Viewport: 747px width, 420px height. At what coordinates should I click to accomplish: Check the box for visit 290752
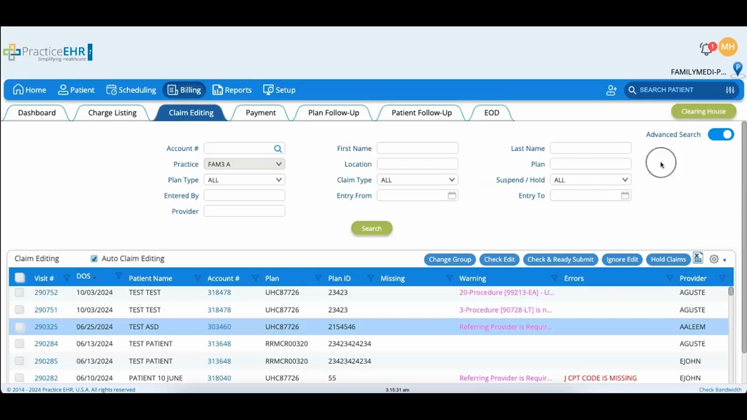[19, 292]
